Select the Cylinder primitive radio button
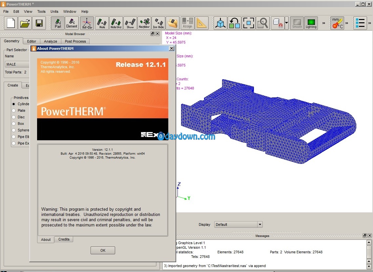373x272 pixels. [13, 104]
